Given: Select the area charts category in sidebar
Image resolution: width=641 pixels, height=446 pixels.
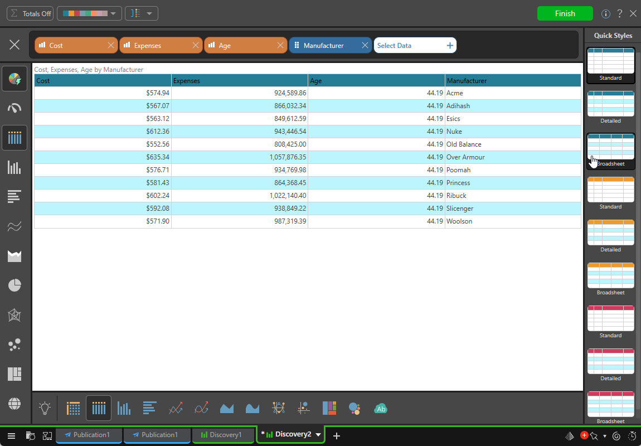Looking at the screenshot, I should point(14,256).
